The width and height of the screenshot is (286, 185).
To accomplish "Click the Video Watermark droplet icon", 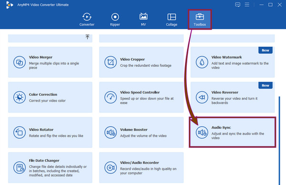I will pyautogui.click(x=202, y=62).
